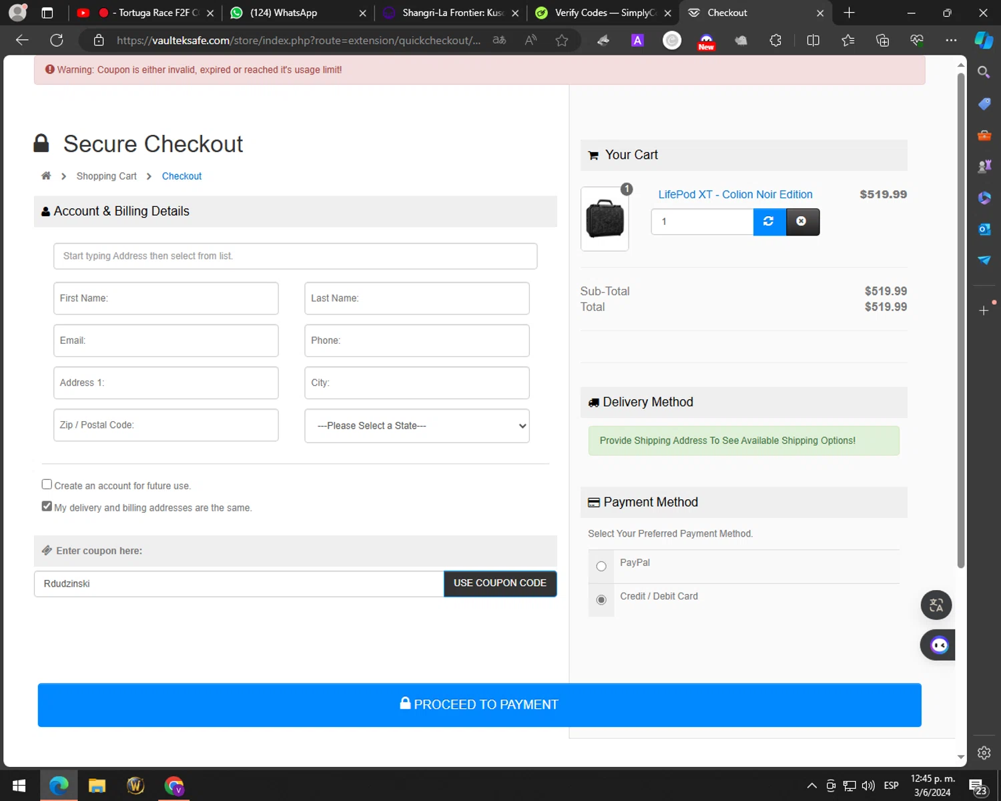Open Chrome from the taskbar
This screenshot has width=1001, height=801.
pos(174,786)
